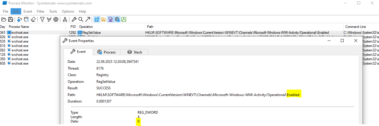
Task: Open the Edit menu
Action: [x=16, y=11]
